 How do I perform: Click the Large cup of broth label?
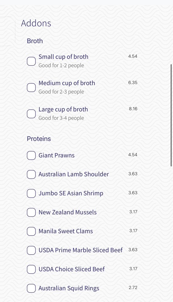(x=63, y=109)
